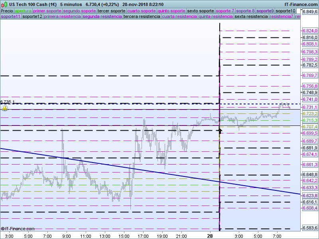This screenshot has height=239, width=319.
Task: Open the soporte10 indicator label
Action: point(286,11)
